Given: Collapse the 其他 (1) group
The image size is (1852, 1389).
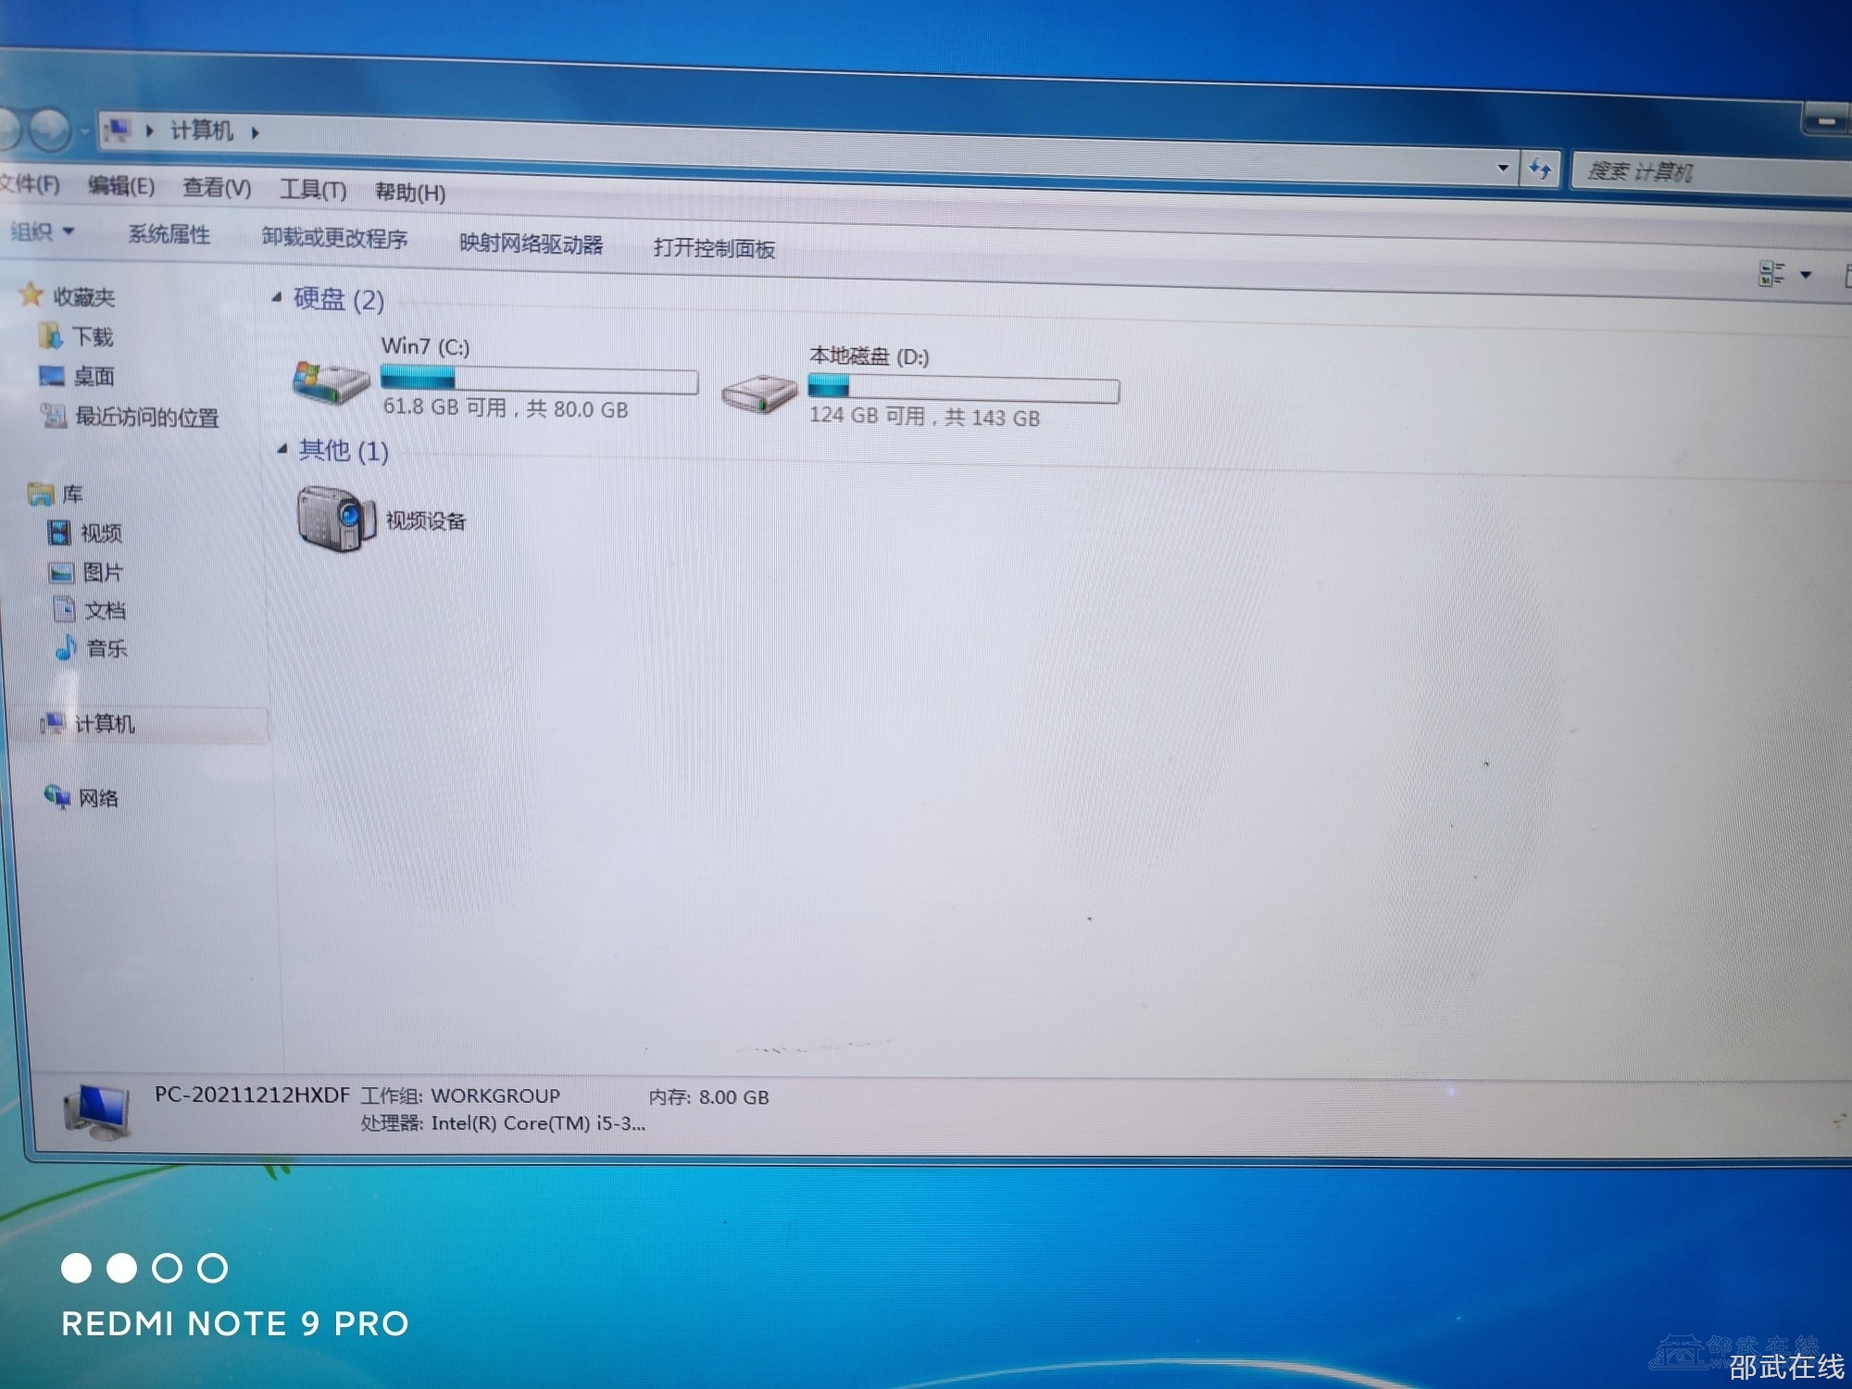Looking at the screenshot, I should click(282, 449).
